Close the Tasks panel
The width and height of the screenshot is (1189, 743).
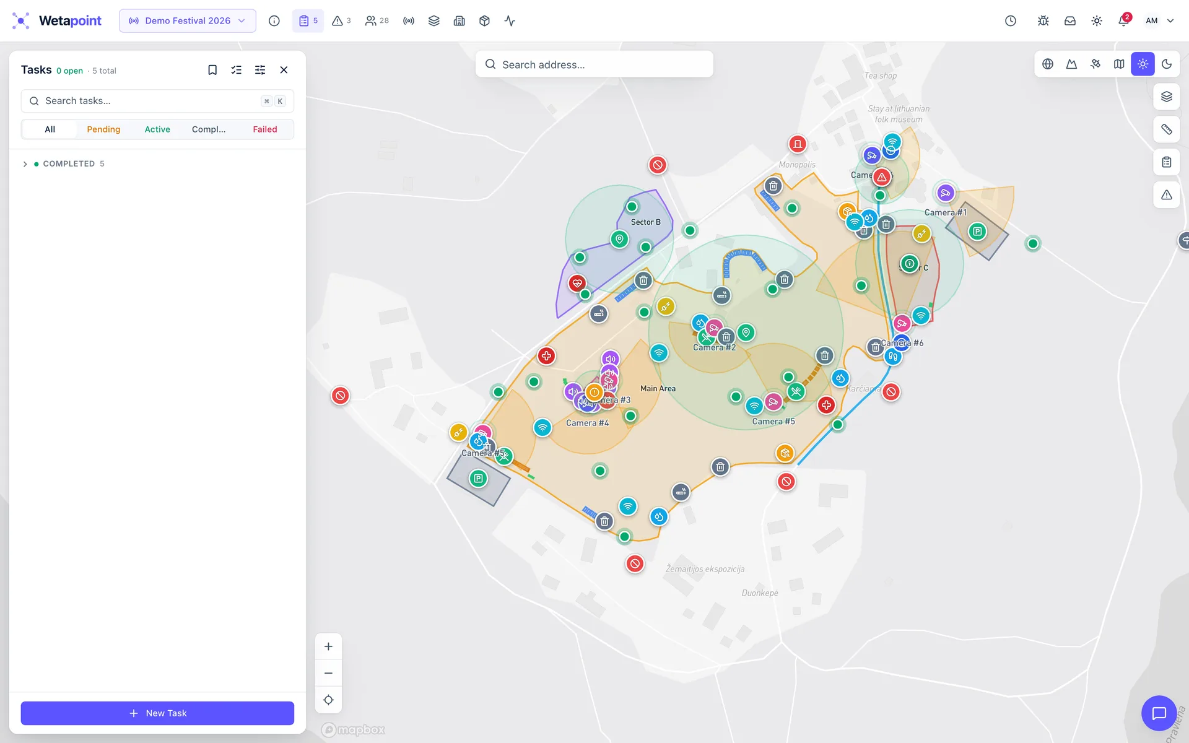pyautogui.click(x=284, y=70)
